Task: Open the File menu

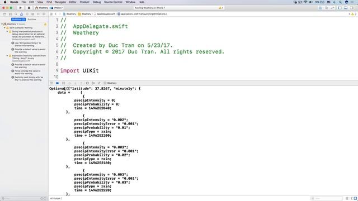Action: point(23,2)
